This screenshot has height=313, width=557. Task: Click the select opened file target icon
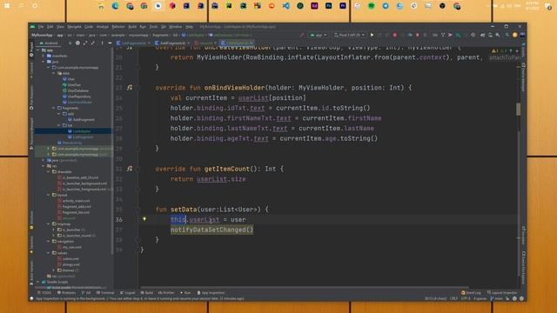(77, 43)
